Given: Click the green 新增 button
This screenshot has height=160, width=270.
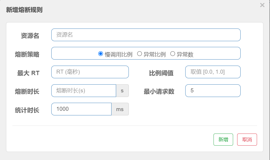Looking at the screenshot, I should pyautogui.click(x=223, y=140).
